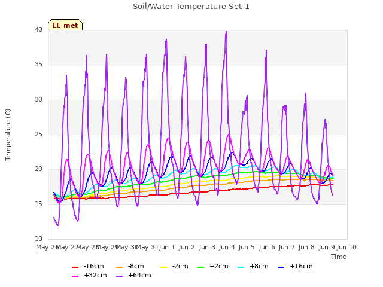Click the magenta +32cm legend swatch
Viewport: 383px width, 287px height.
click(x=75, y=276)
